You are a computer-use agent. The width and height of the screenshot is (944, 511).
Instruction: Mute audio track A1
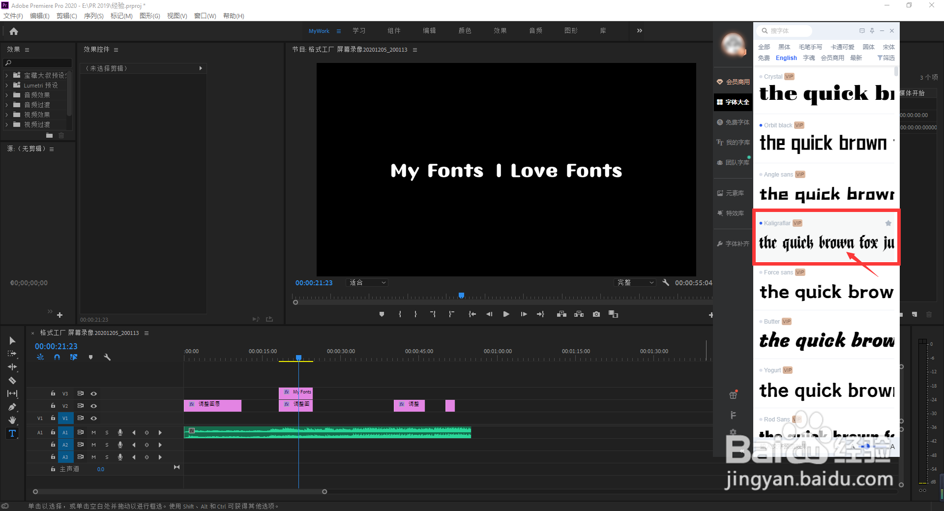click(x=93, y=432)
